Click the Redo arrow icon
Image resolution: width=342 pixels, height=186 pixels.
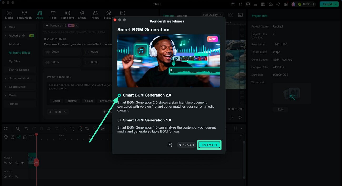34,129
